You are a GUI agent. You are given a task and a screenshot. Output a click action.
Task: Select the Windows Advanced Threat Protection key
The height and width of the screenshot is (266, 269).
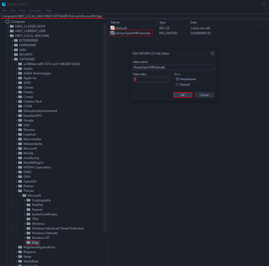coord(58,228)
